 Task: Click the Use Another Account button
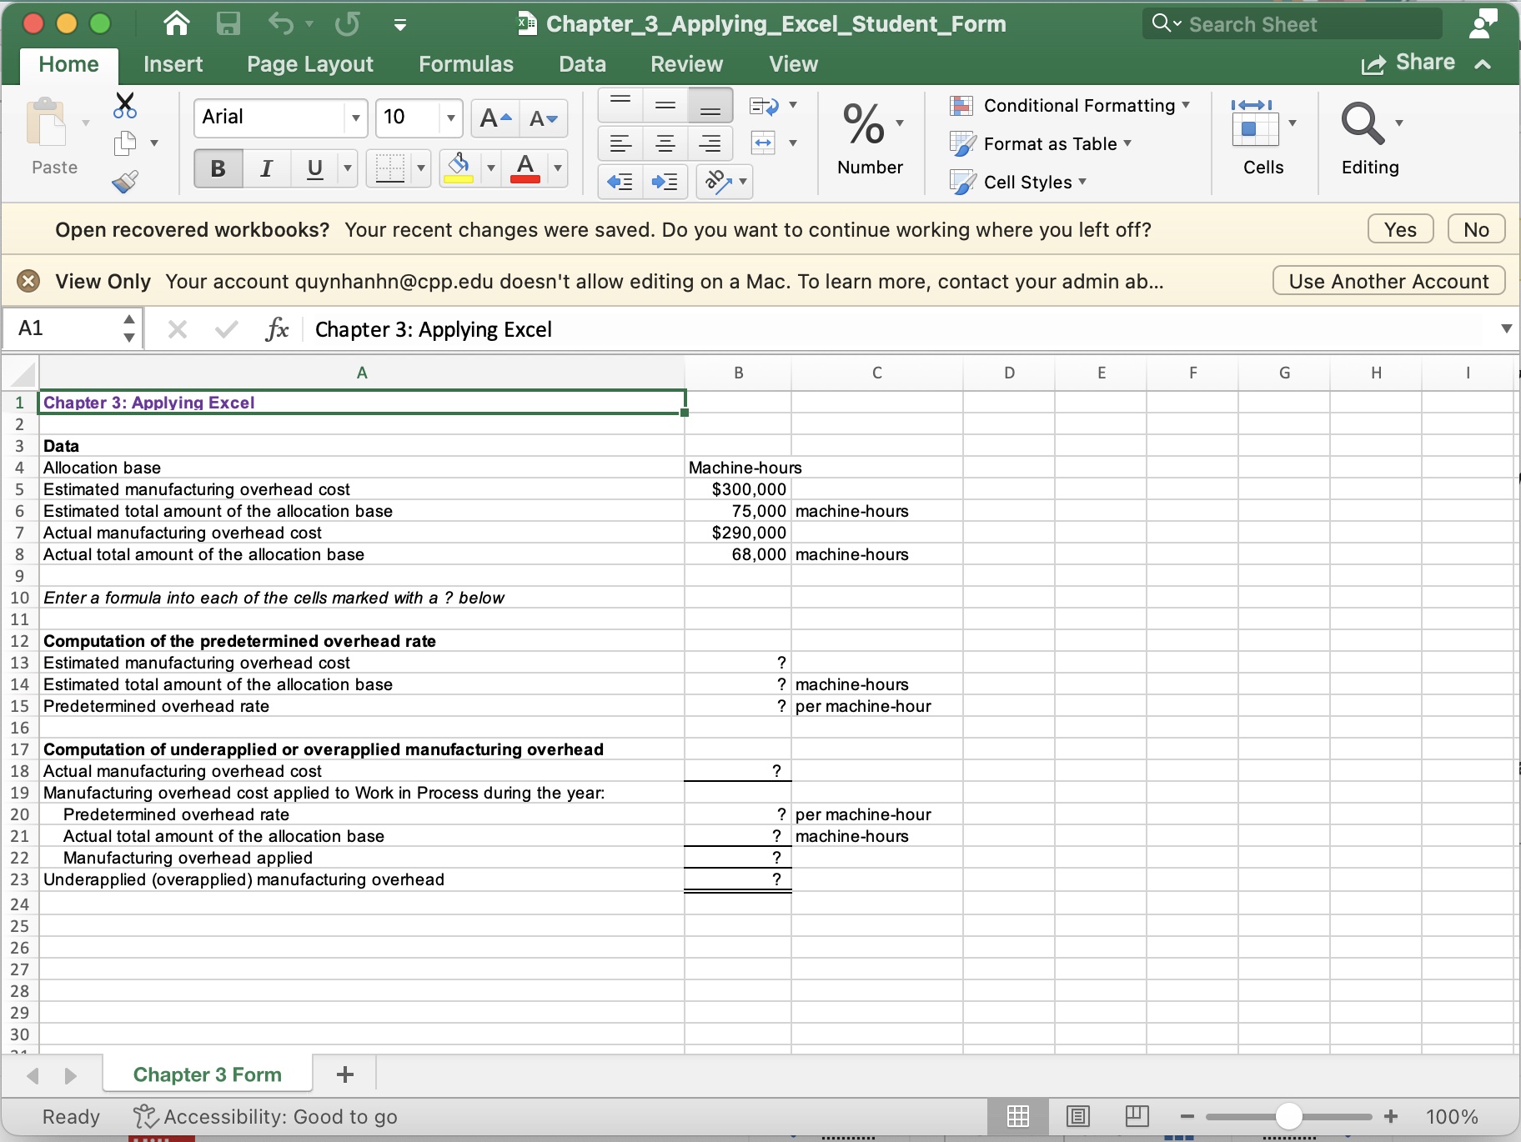click(x=1388, y=280)
